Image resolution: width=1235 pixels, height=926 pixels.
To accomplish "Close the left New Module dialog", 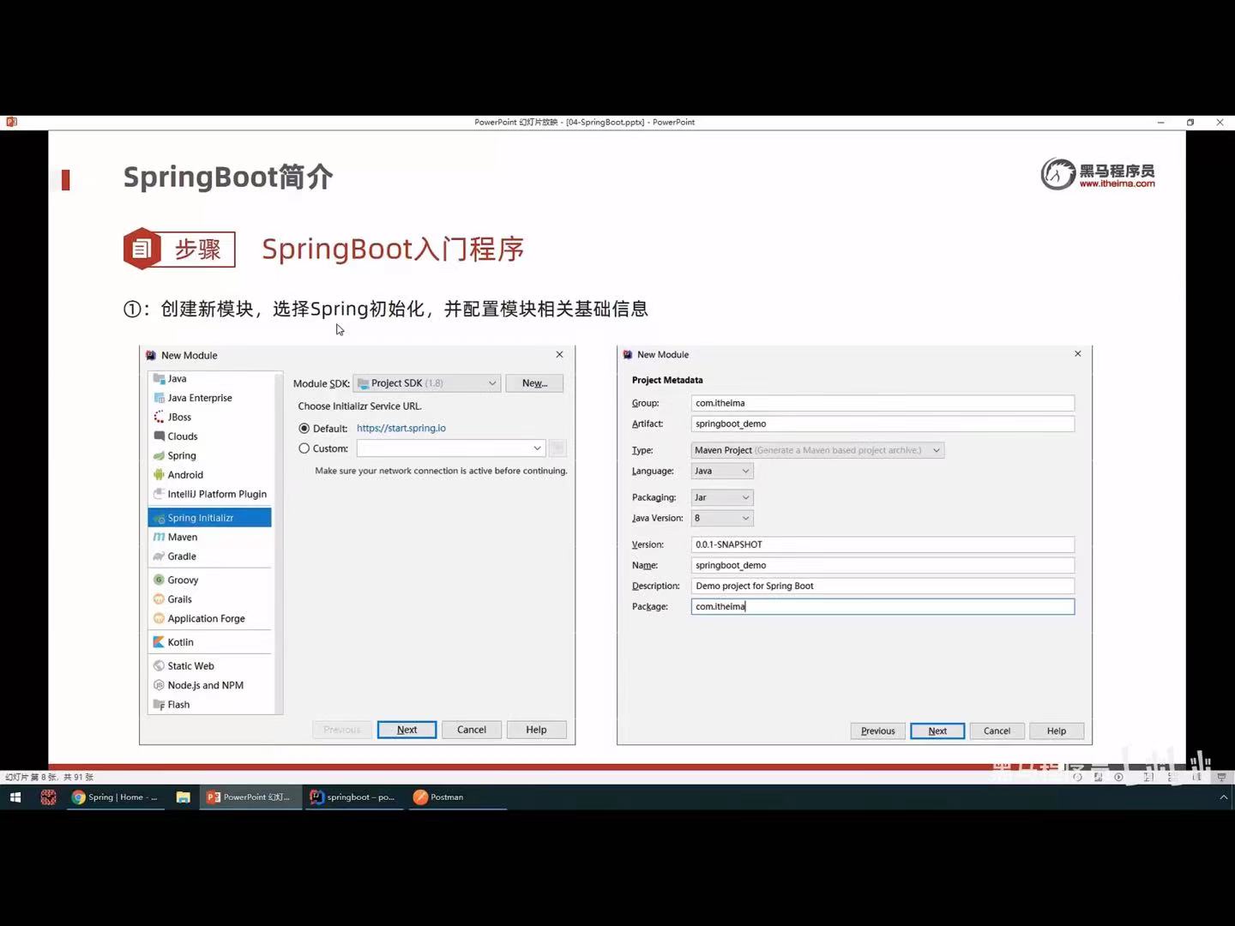I will (559, 354).
